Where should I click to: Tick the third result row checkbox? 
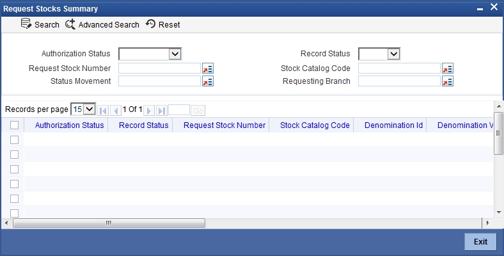click(14, 169)
